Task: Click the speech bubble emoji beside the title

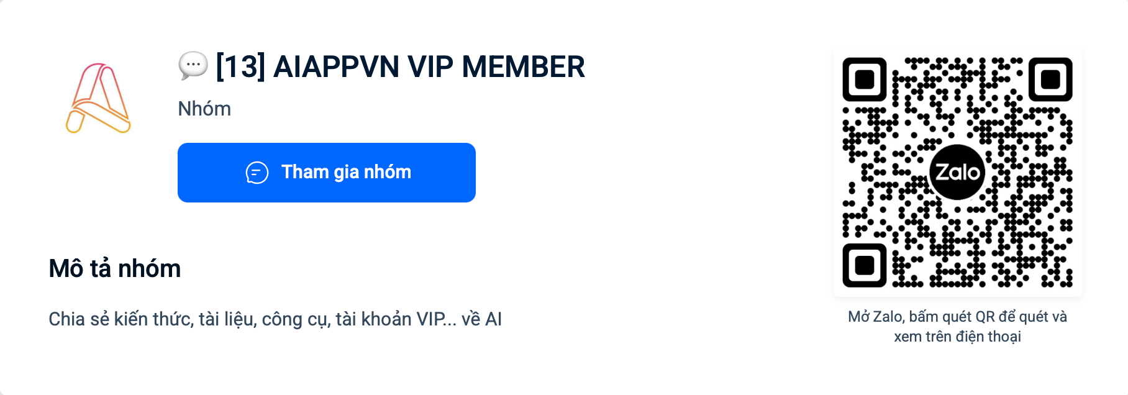Action: pyautogui.click(x=193, y=65)
